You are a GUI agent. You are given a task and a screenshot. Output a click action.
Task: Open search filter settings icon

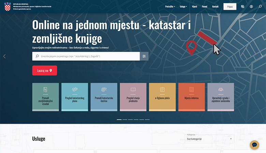click(x=144, y=56)
